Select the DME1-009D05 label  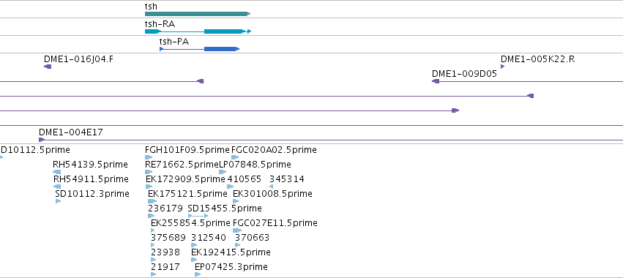464,74
